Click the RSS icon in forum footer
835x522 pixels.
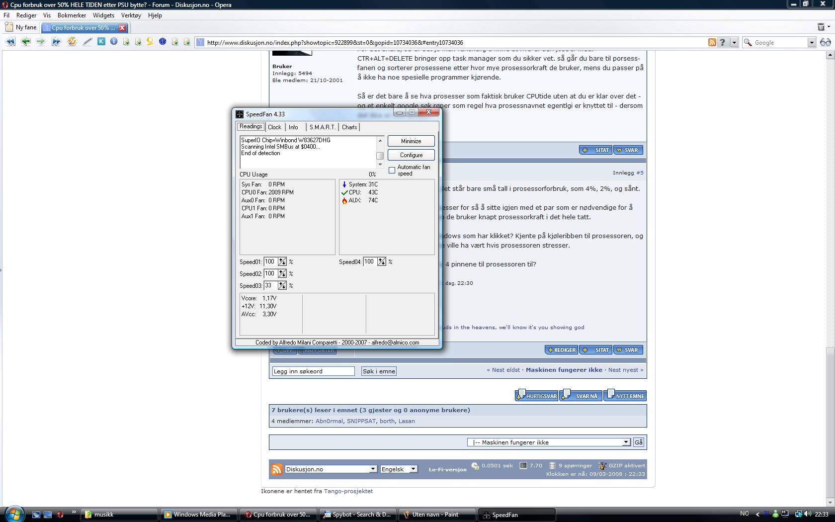tap(277, 469)
